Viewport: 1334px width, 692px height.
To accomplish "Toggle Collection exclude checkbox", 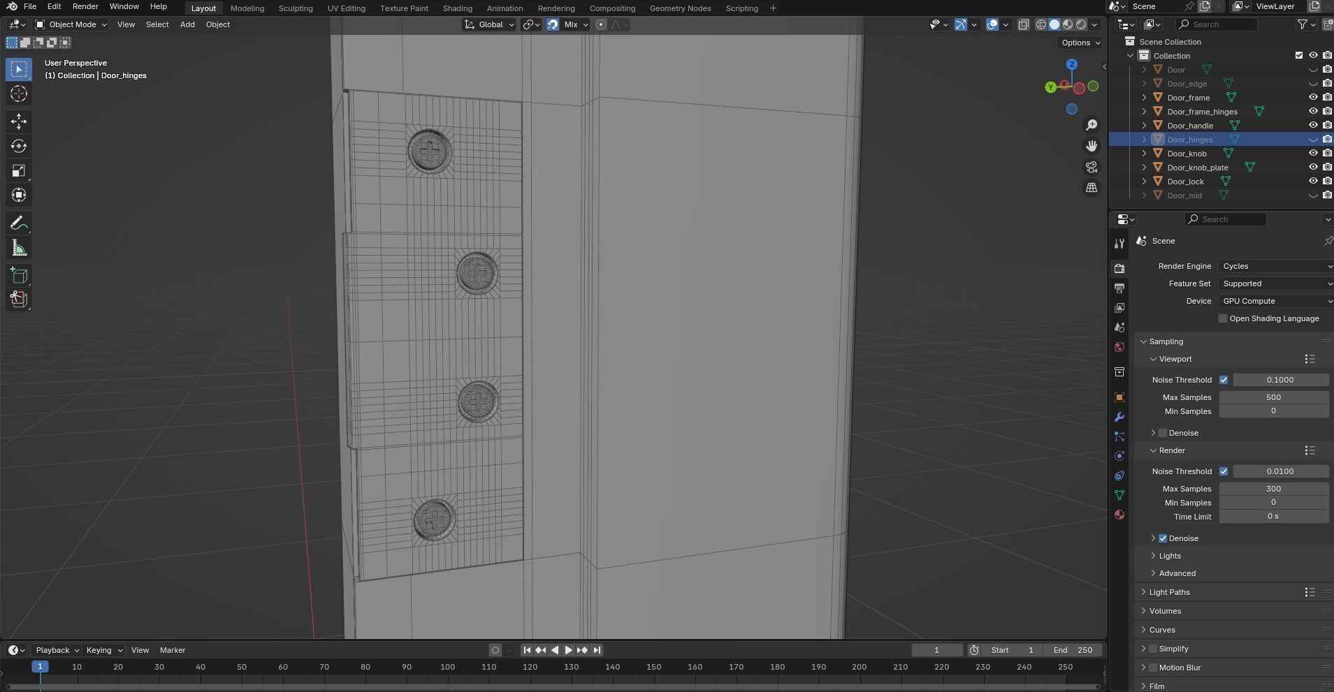I will (1299, 56).
